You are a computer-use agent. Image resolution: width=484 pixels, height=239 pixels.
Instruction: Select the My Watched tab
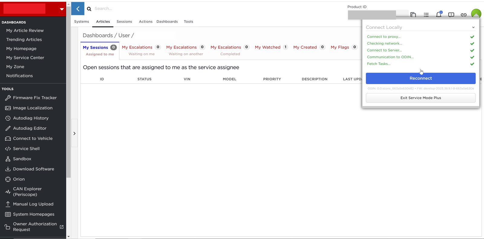267,47
